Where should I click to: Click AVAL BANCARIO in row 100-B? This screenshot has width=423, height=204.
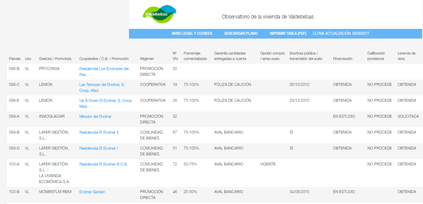click(x=229, y=192)
